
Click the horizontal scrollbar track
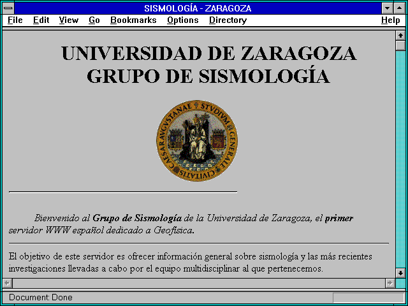(x=198, y=283)
